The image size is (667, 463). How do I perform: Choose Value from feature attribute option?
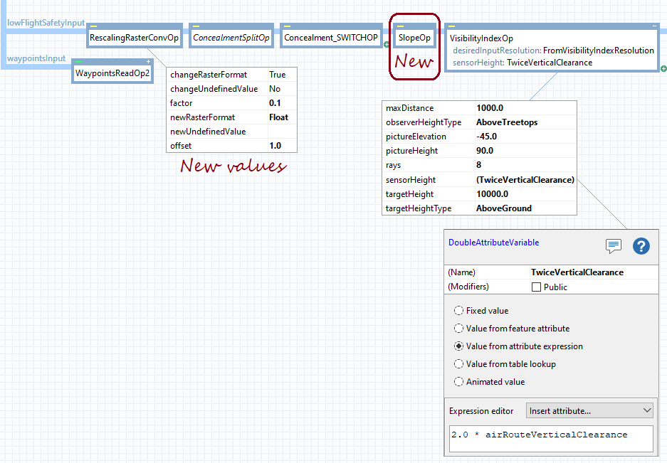pyautogui.click(x=459, y=329)
